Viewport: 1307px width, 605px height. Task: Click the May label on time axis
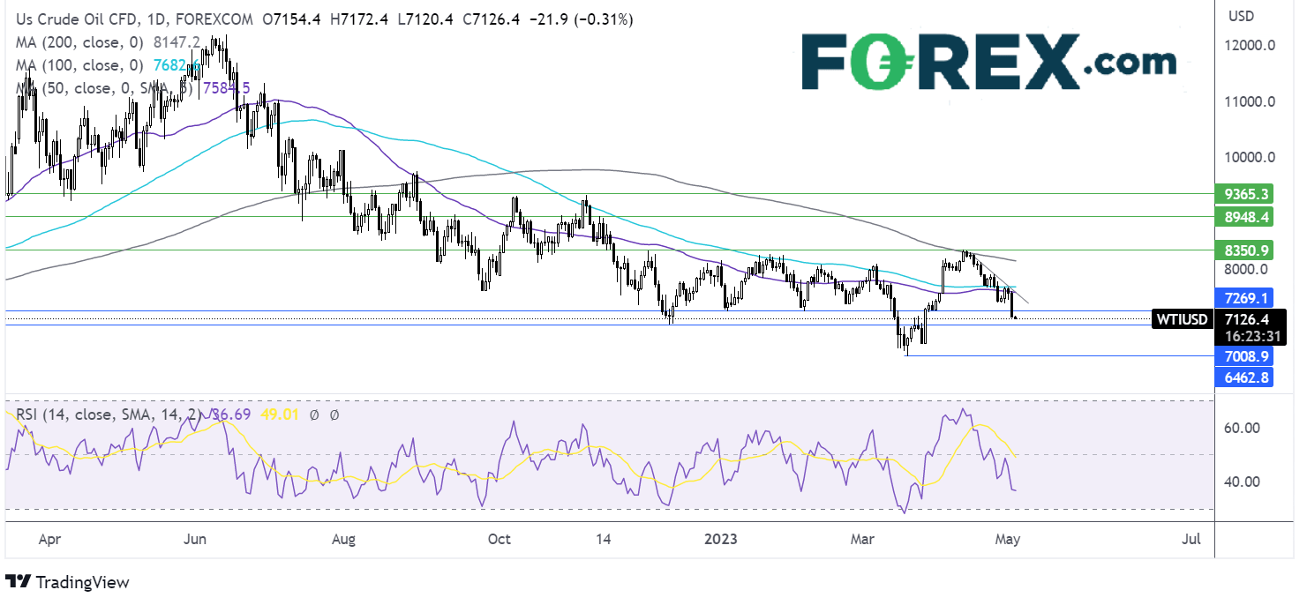pyautogui.click(x=1010, y=538)
